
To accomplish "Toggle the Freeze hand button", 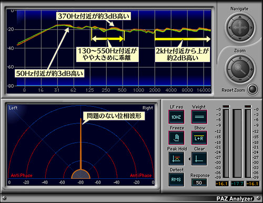I will point(176,138).
